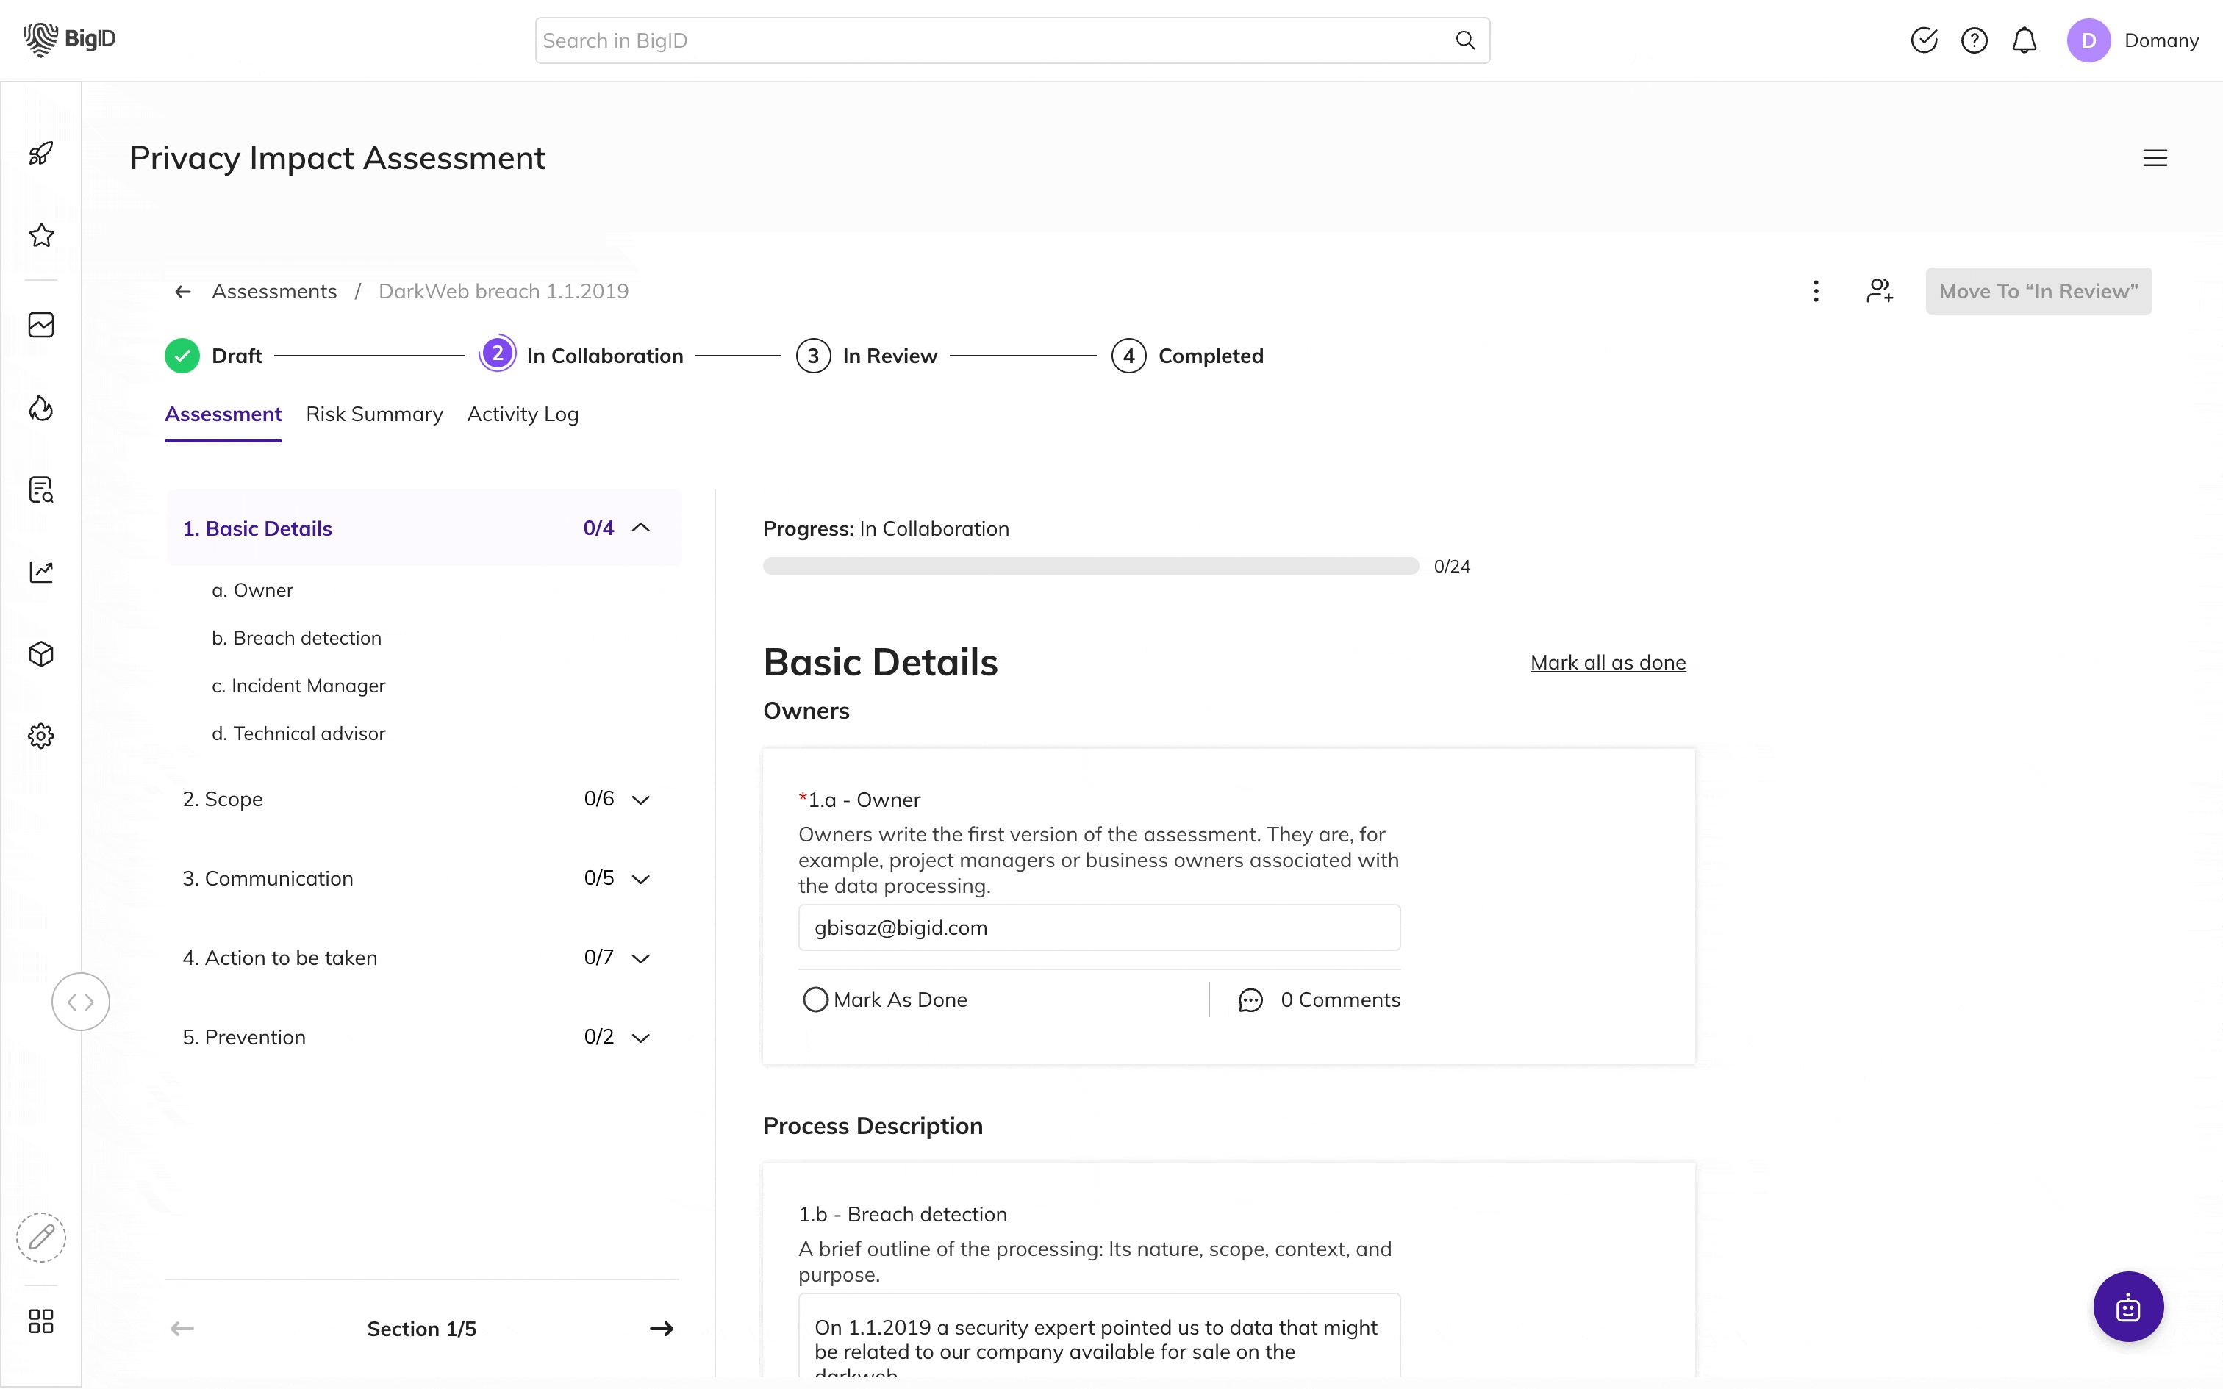
Task: Click the Mark all as done link
Action: (x=1608, y=662)
